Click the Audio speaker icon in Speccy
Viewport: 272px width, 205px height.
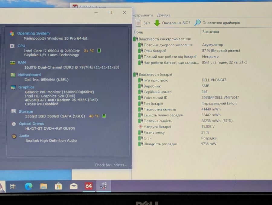click(14, 136)
